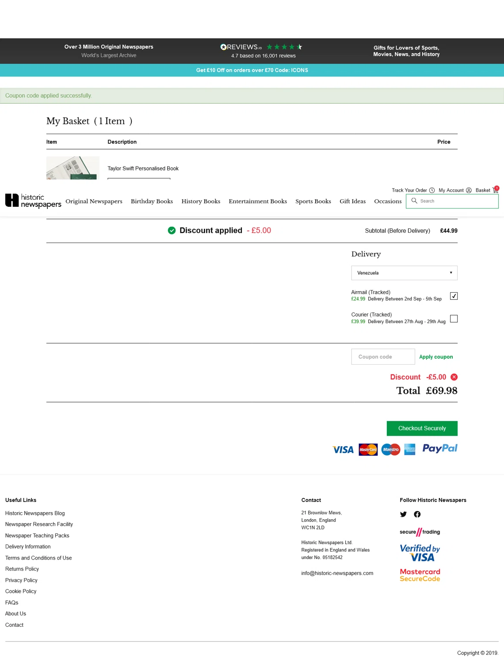Click the PayPal payment logo

pos(439,448)
